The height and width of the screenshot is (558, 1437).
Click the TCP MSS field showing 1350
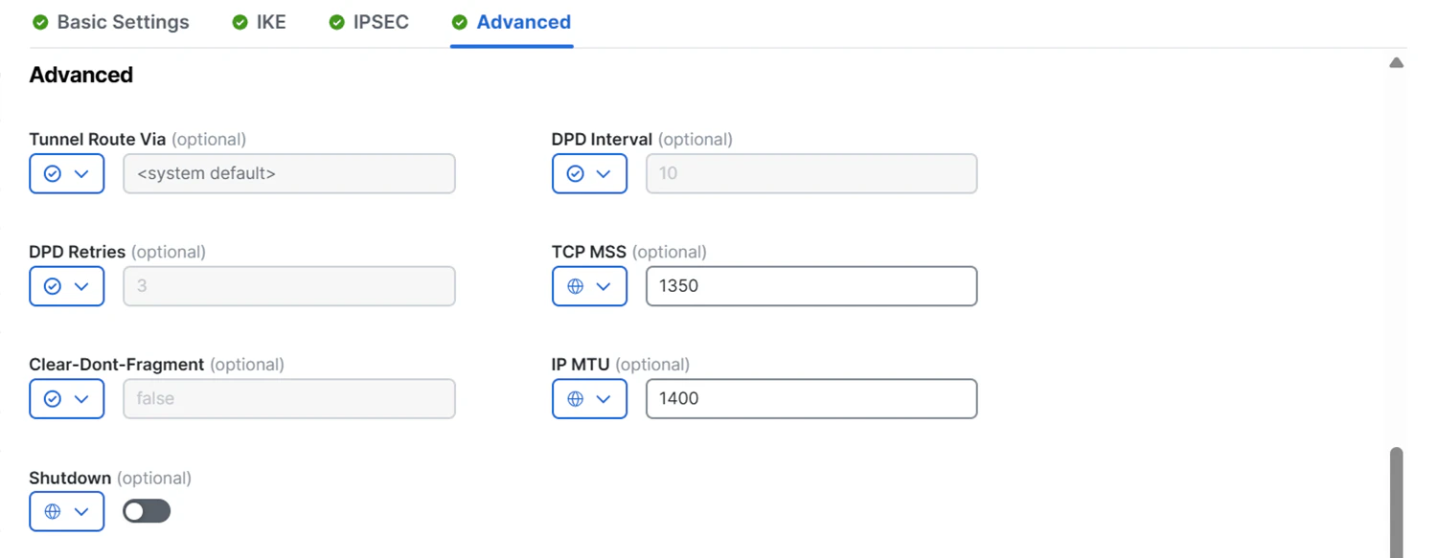811,286
